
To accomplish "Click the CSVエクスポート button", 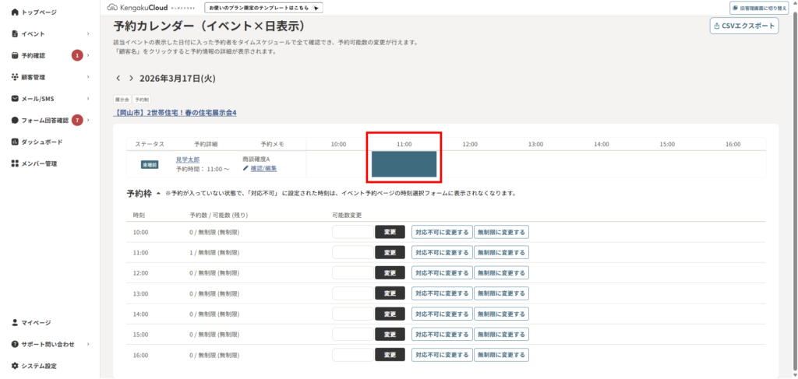I will click(744, 26).
